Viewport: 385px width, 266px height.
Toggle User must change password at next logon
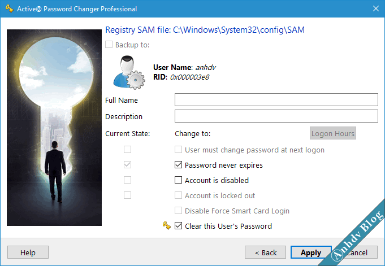click(x=178, y=150)
